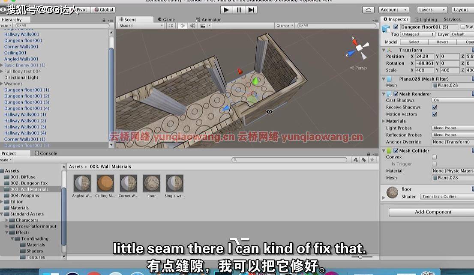Image resolution: width=474 pixels, height=275 pixels.
Task: Toggle 2D mode in the Scene view toolbar
Action: click(x=171, y=26)
